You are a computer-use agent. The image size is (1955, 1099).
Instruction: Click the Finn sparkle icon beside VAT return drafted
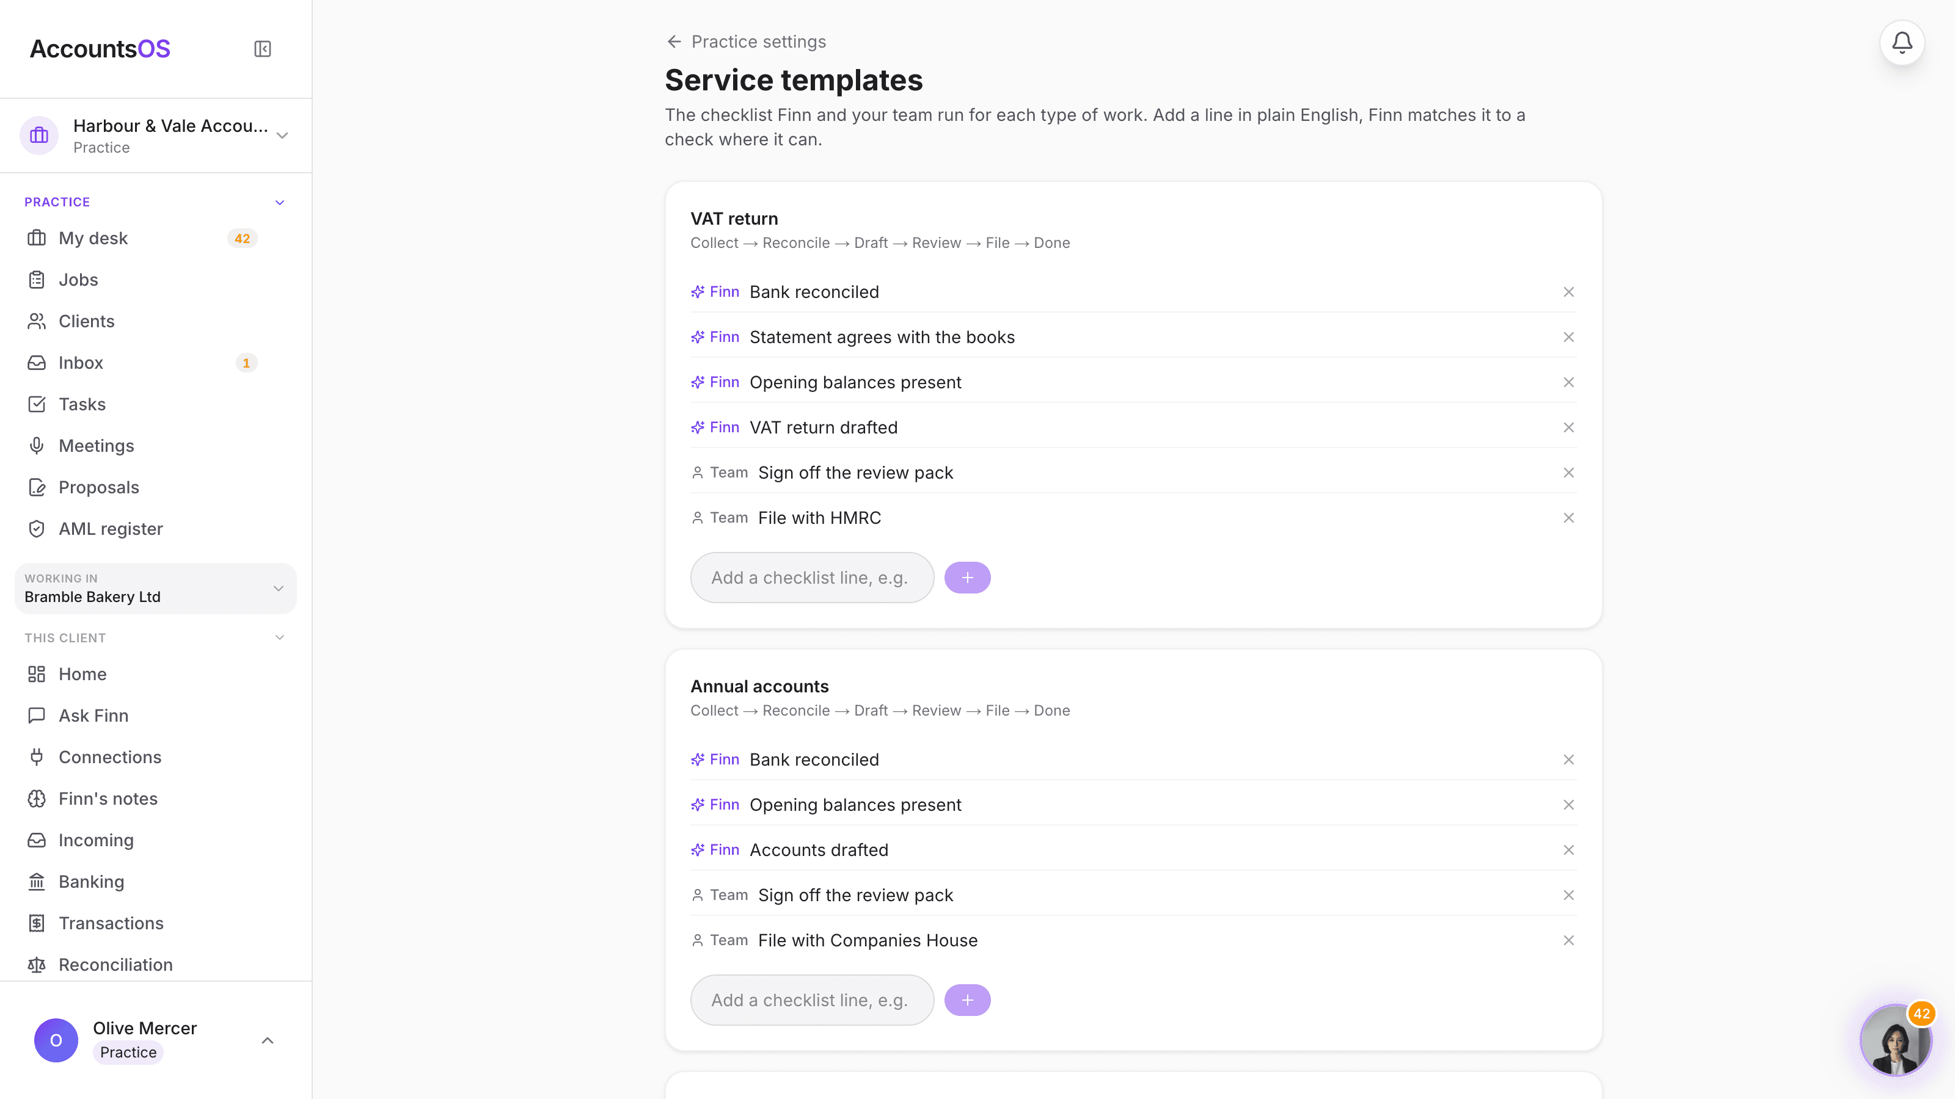[x=698, y=428]
